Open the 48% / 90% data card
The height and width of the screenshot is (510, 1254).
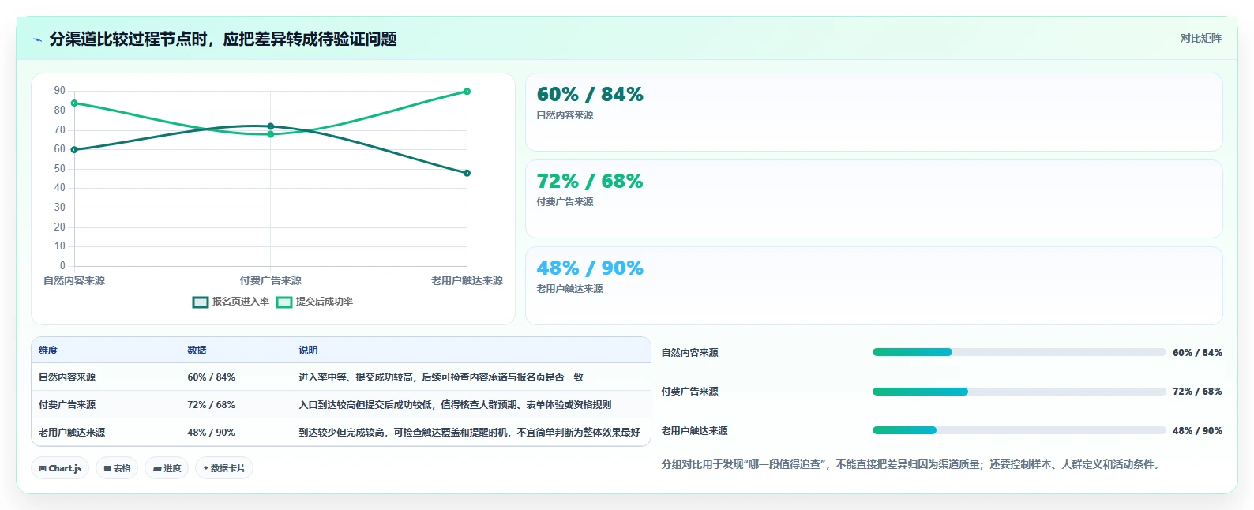[873, 286]
